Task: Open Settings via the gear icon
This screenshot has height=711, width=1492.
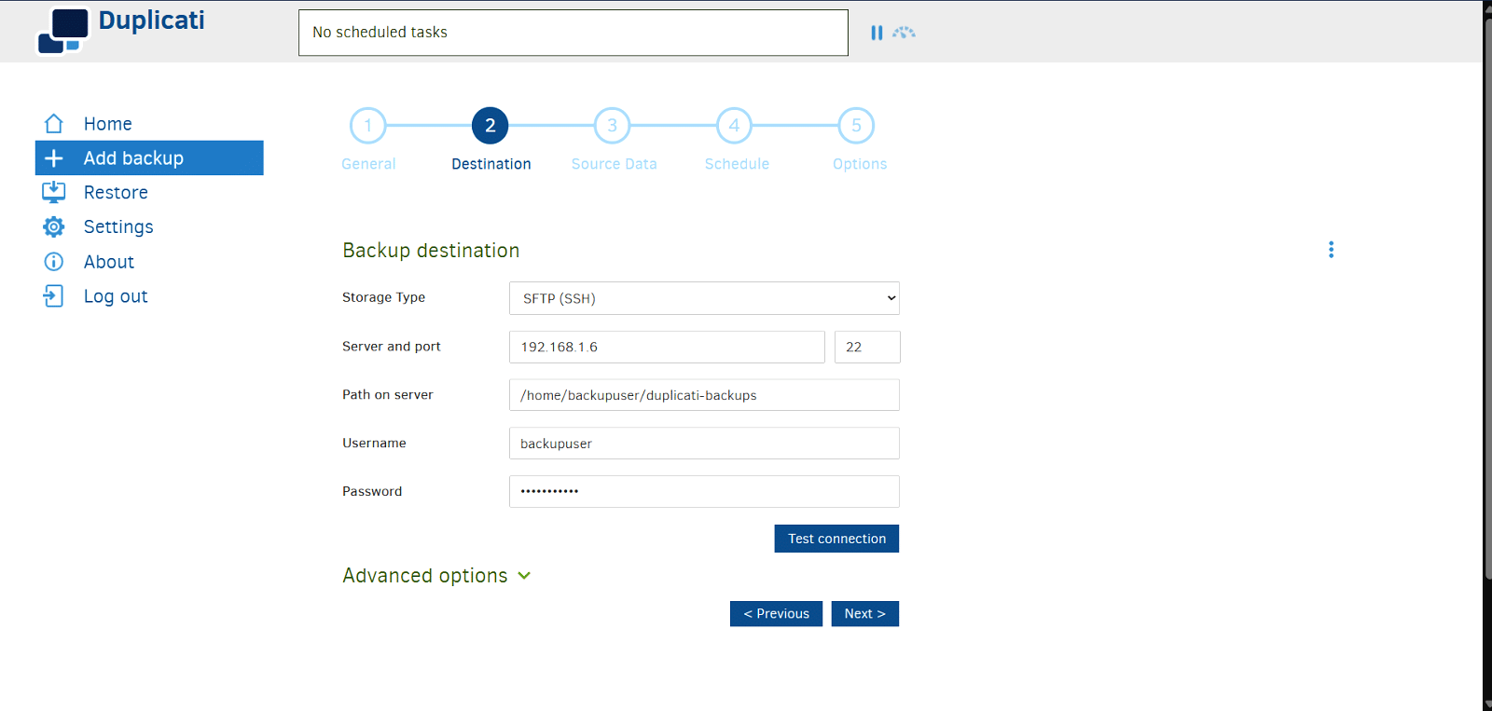Action: [x=54, y=227]
